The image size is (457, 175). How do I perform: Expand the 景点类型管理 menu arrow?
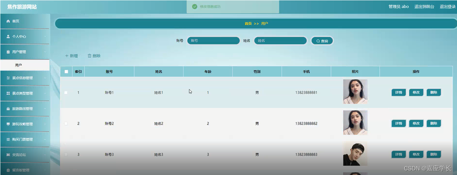[x=45, y=93]
